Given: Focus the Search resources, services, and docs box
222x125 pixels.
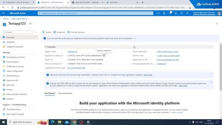Looking at the screenshot, I should coord(95,13).
